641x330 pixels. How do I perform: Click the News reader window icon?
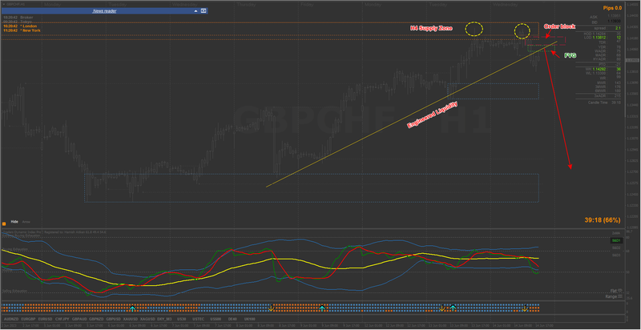coord(204,11)
